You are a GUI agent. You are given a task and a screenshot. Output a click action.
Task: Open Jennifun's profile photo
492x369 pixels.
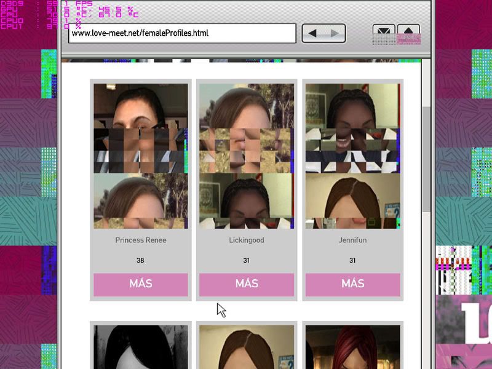[352, 156]
